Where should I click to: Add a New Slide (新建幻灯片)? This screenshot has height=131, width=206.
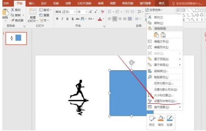point(32,15)
